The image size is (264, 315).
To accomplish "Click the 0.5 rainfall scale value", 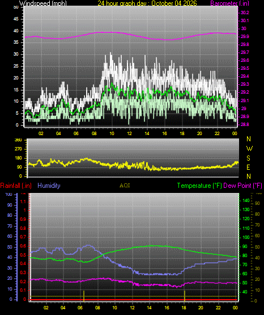I will click(x=23, y=255).
